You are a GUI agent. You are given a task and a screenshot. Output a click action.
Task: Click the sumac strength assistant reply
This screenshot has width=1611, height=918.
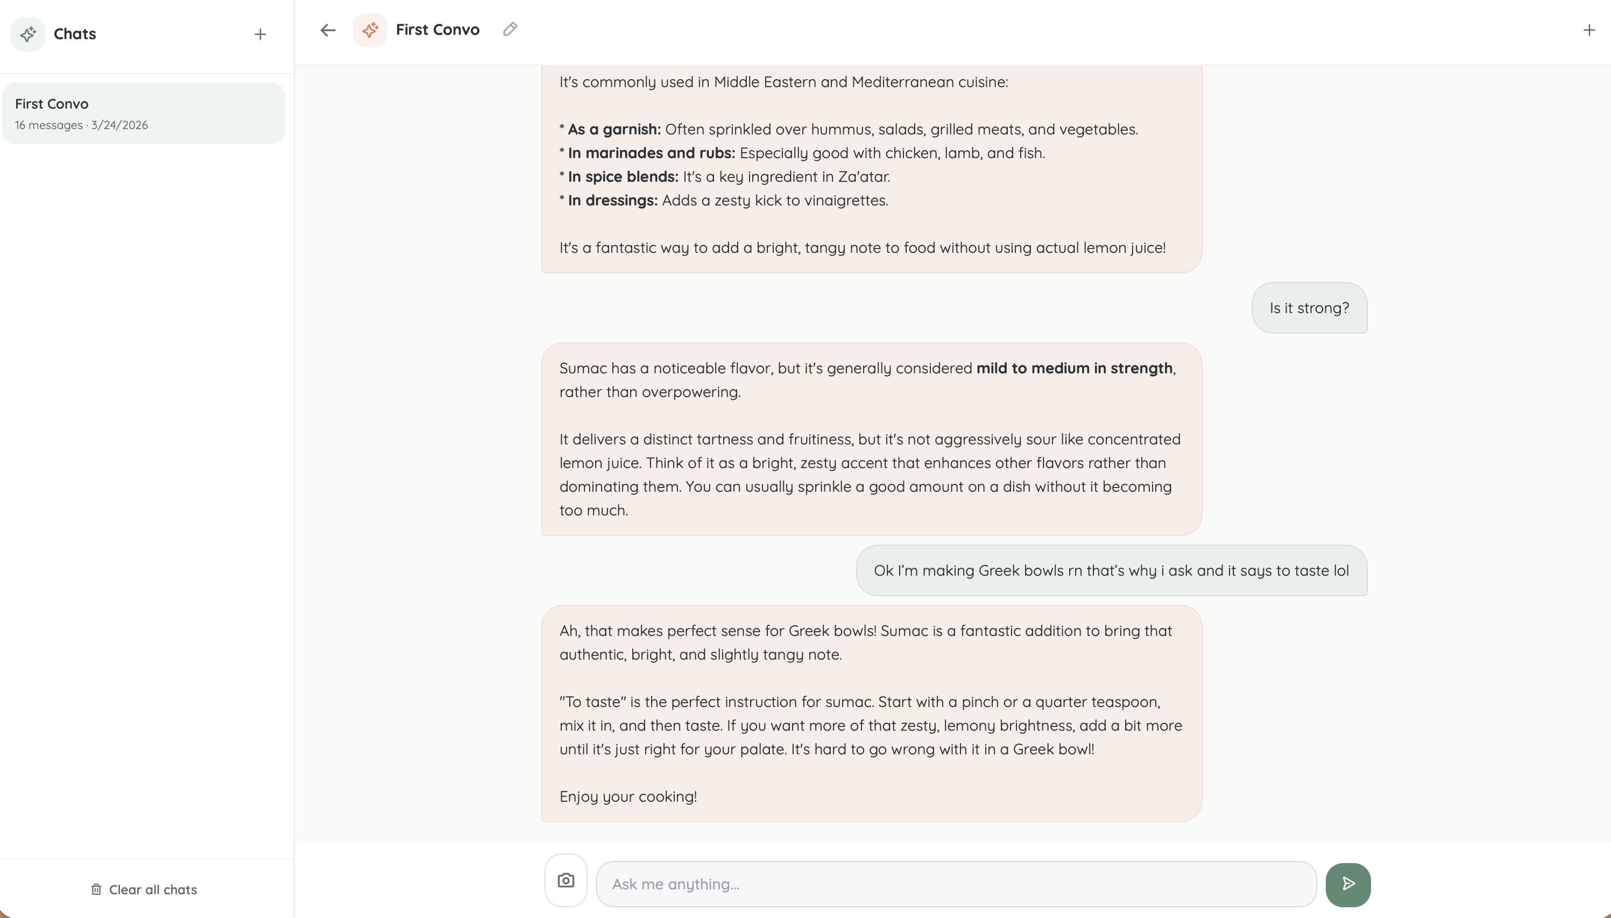870,439
